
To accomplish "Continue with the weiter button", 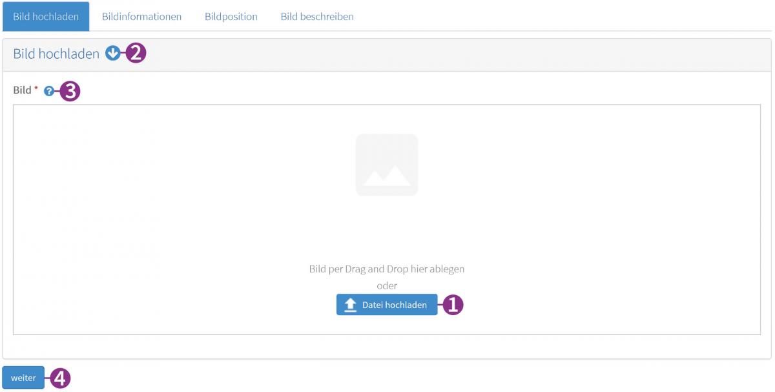I will (x=23, y=378).
